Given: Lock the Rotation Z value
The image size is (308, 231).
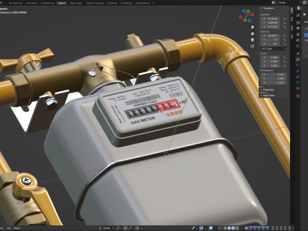Looking at the screenshot, I should (284, 44).
